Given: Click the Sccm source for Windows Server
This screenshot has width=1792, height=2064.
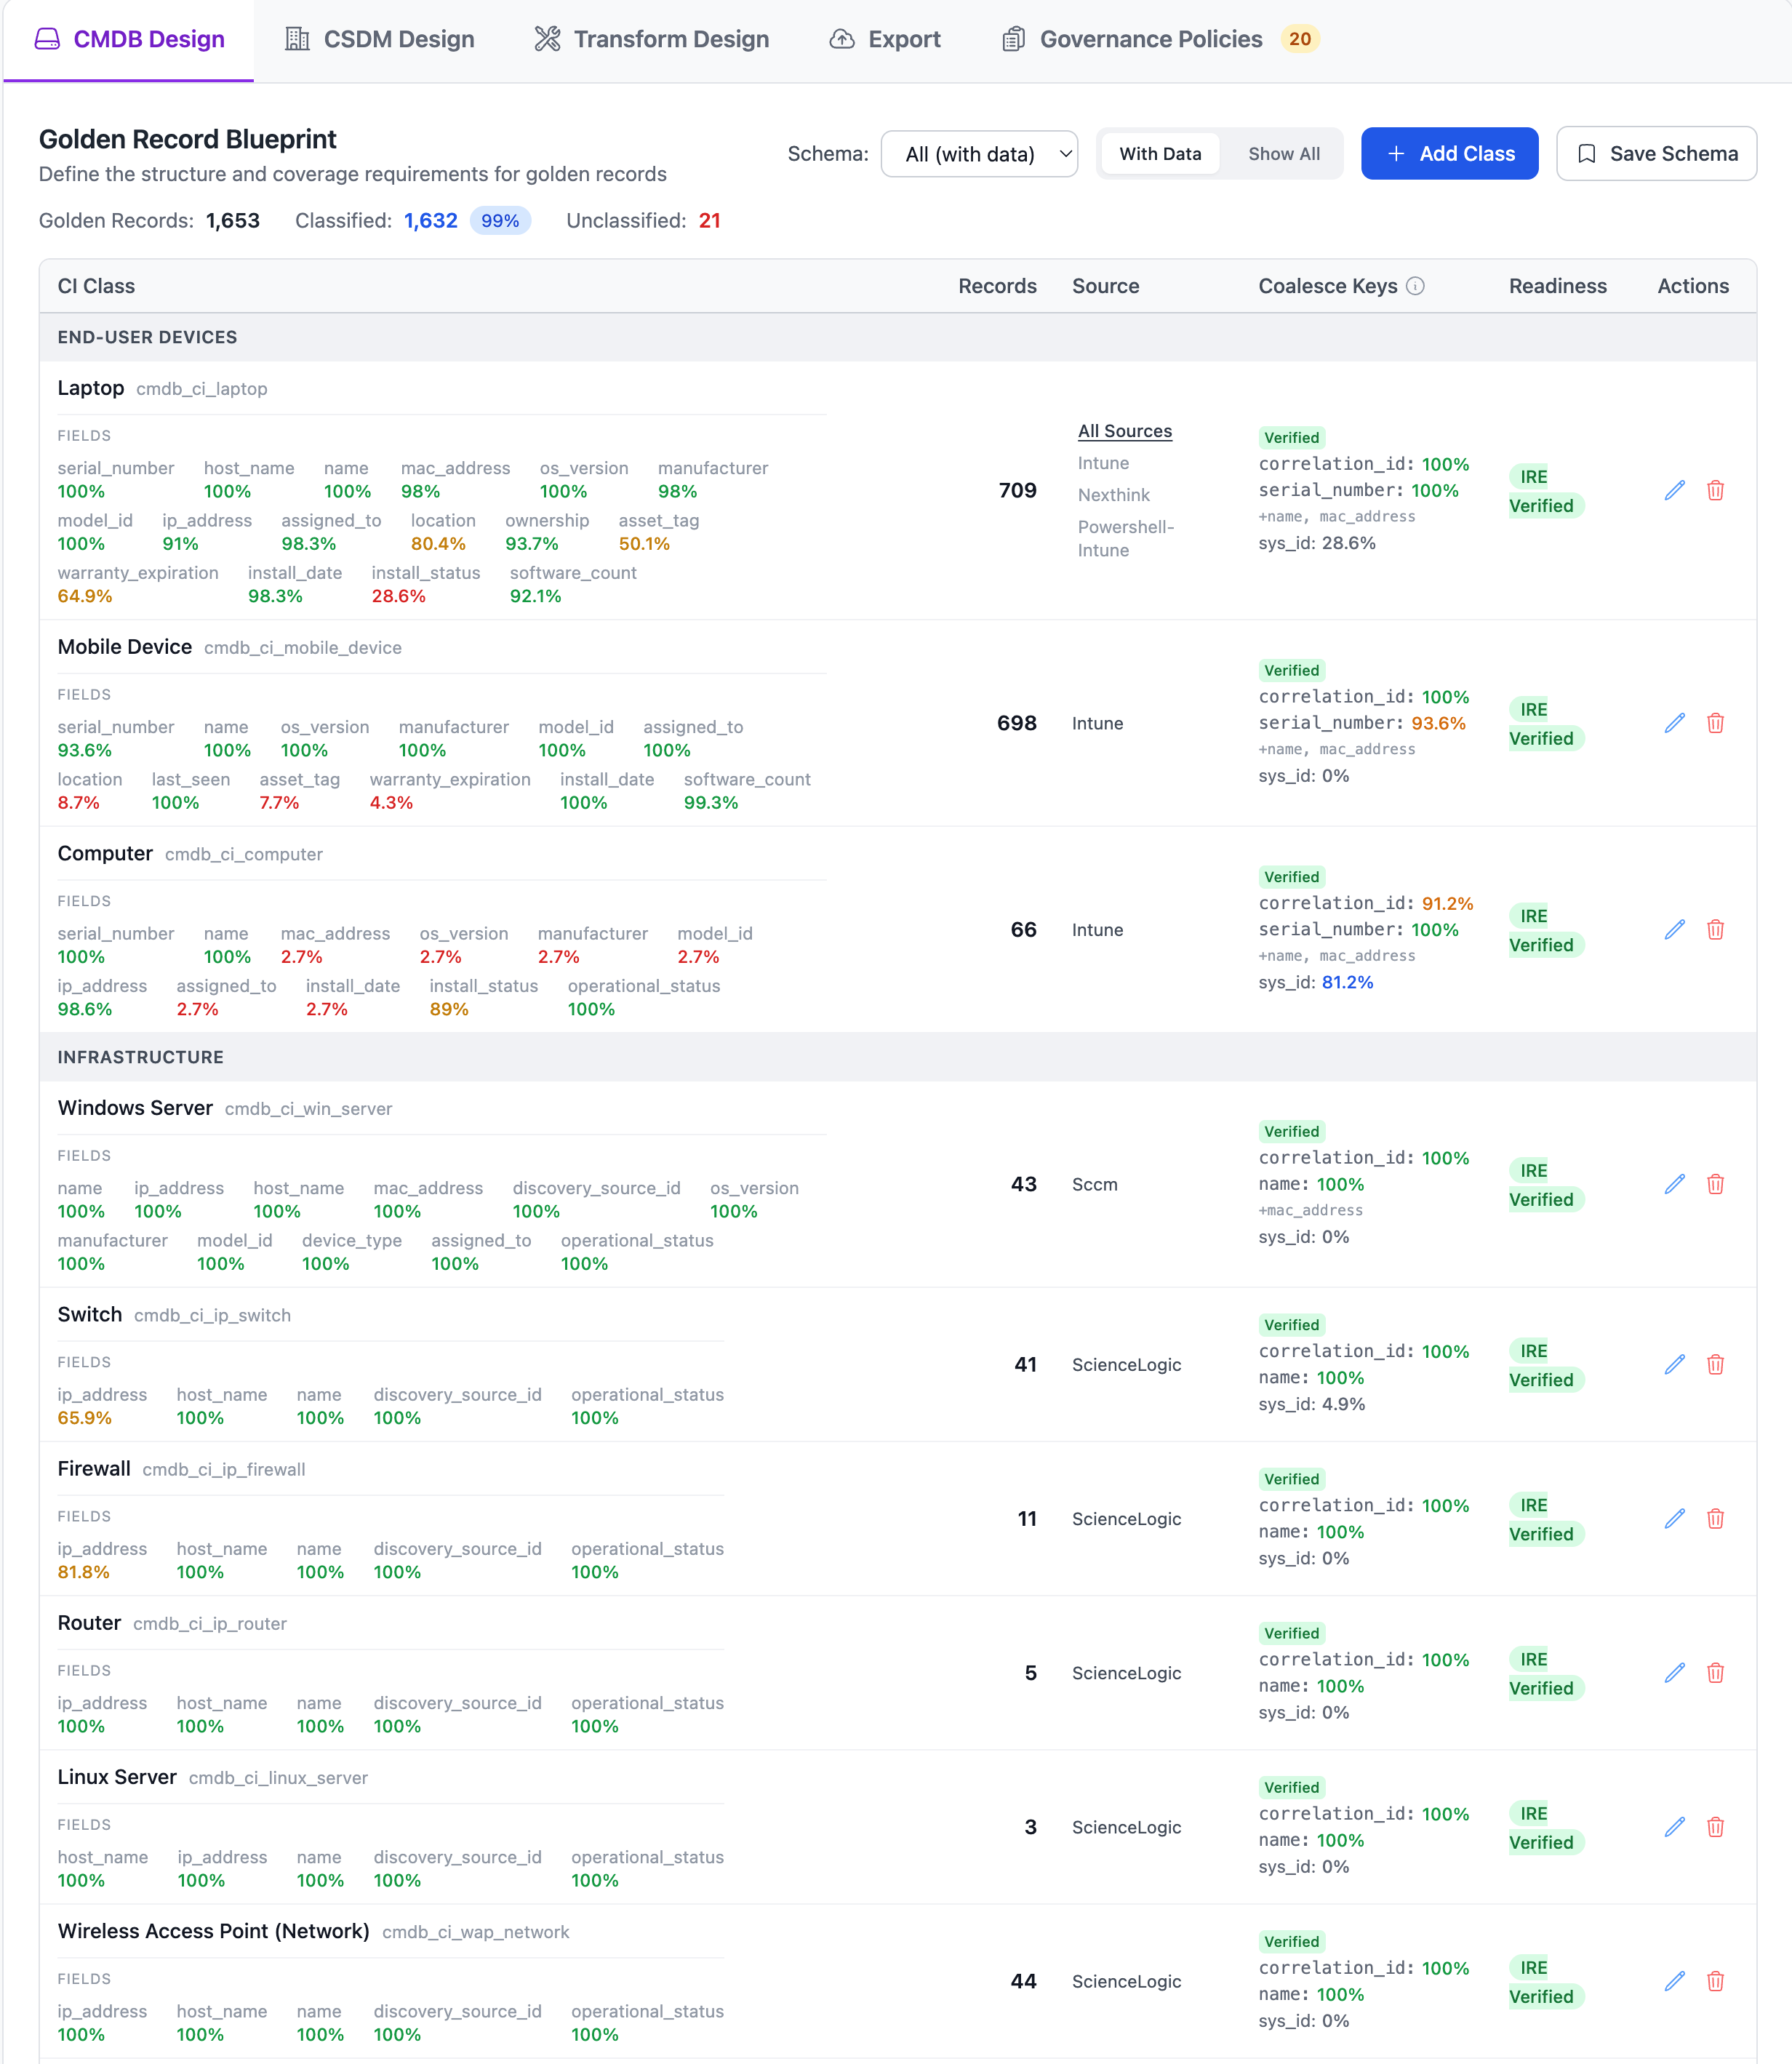Looking at the screenshot, I should (x=1095, y=1184).
